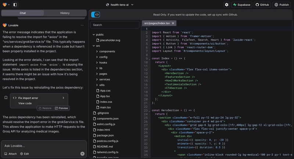Expand the utils folder
The width and height of the screenshot is (294, 159).
click(100, 85)
